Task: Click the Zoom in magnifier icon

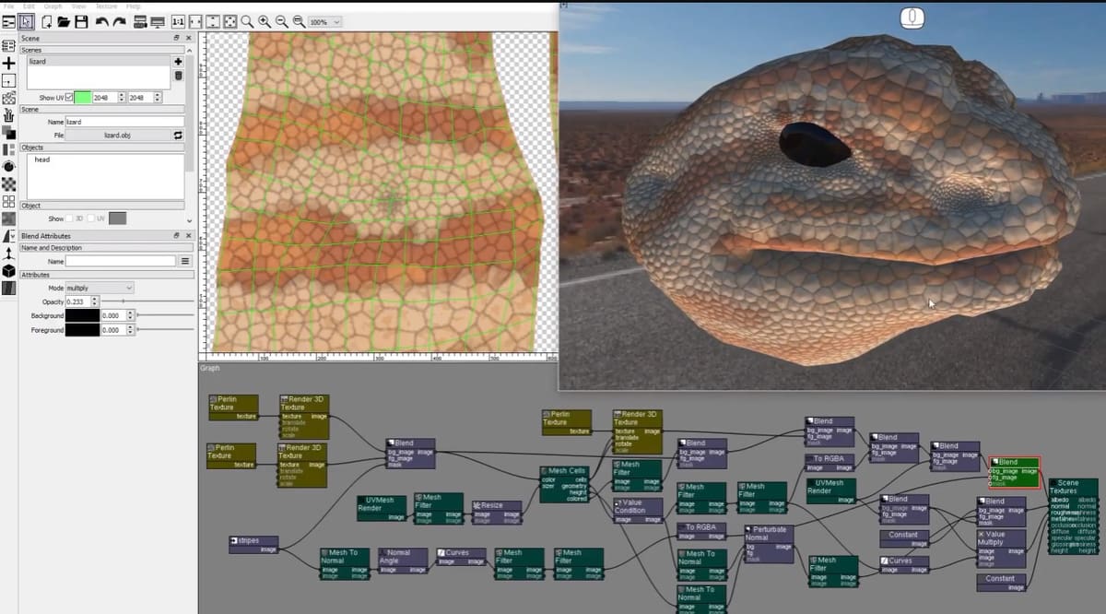Action: [265, 21]
